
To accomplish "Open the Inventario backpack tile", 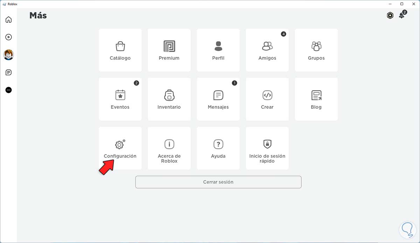I will [169, 99].
